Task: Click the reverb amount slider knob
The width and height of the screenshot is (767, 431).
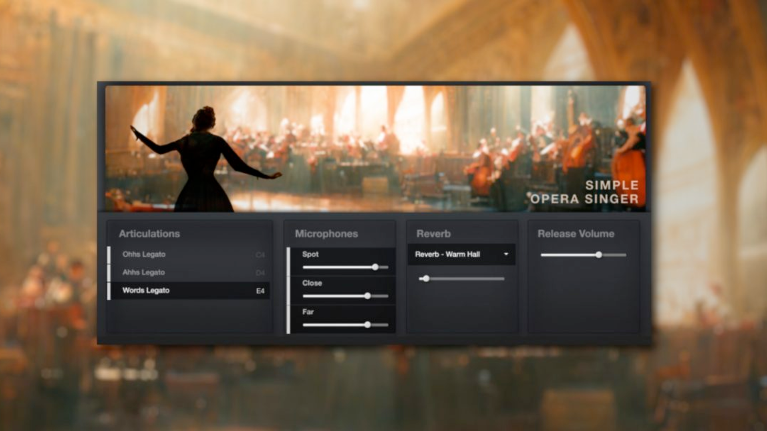Action: (x=426, y=279)
